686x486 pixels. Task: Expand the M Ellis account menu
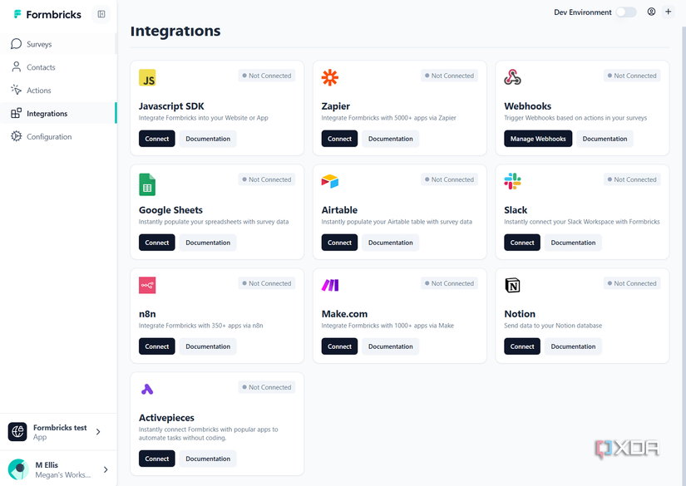[x=58, y=469]
